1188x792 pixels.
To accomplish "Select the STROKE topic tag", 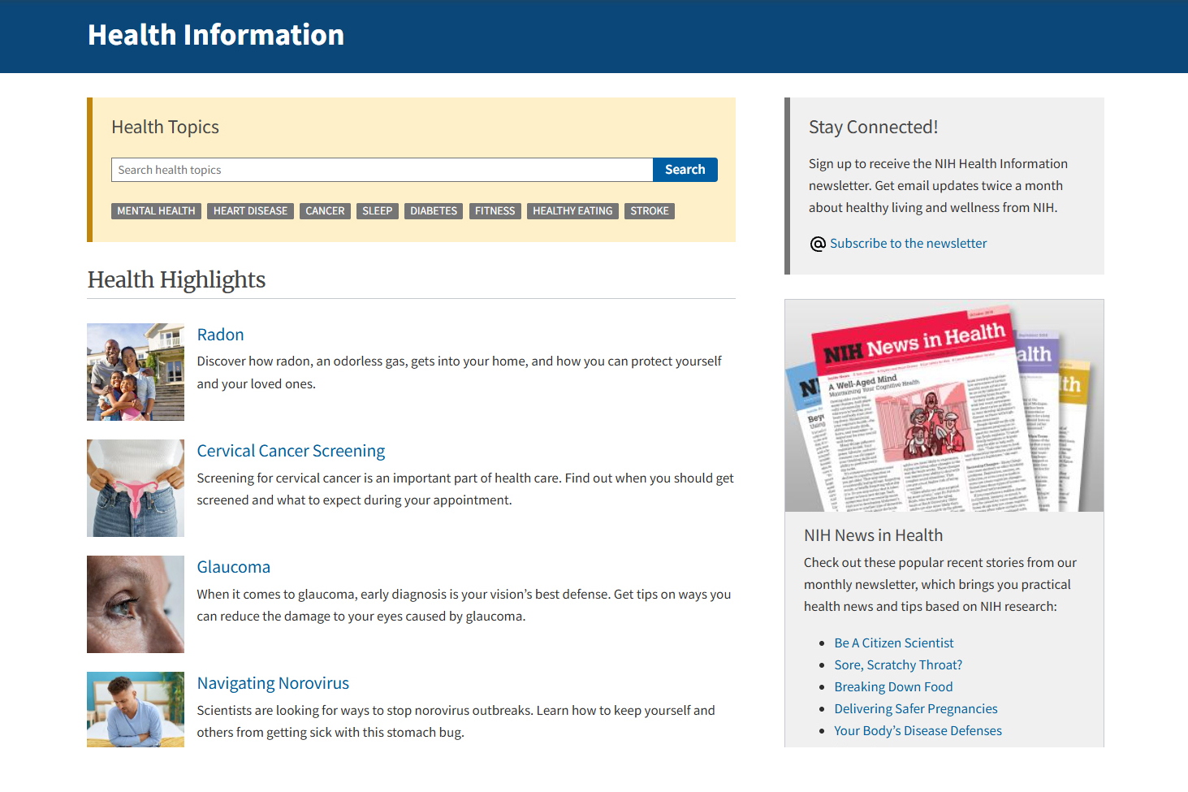I will coord(649,210).
